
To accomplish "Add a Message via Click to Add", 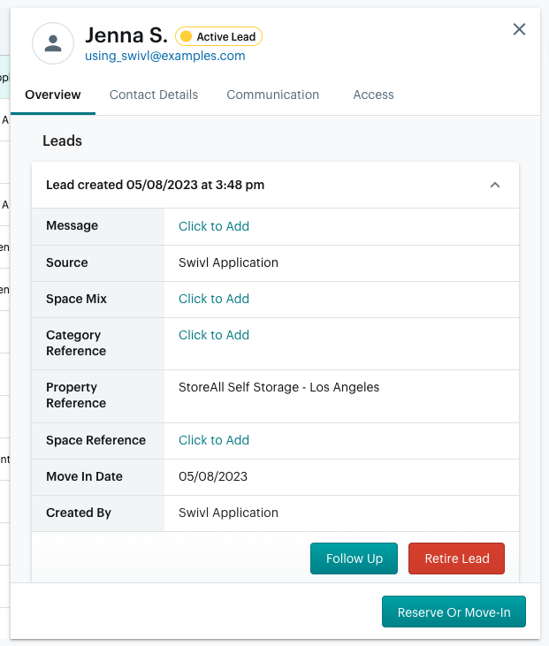I will point(214,226).
